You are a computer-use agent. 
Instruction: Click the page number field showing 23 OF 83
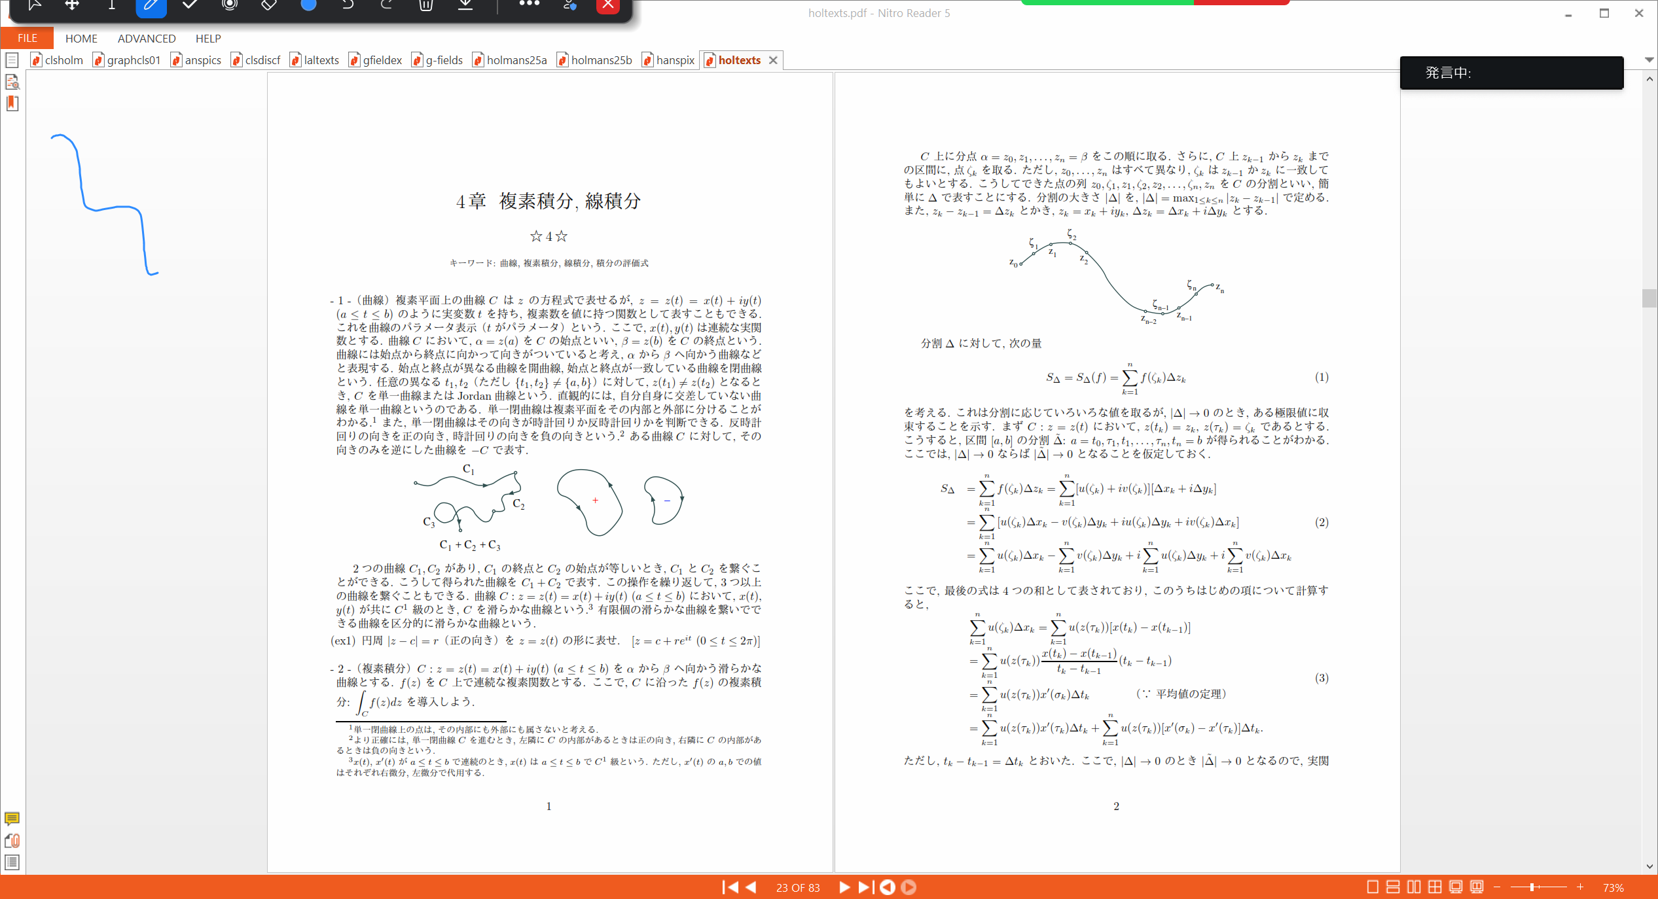coord(798,887)
